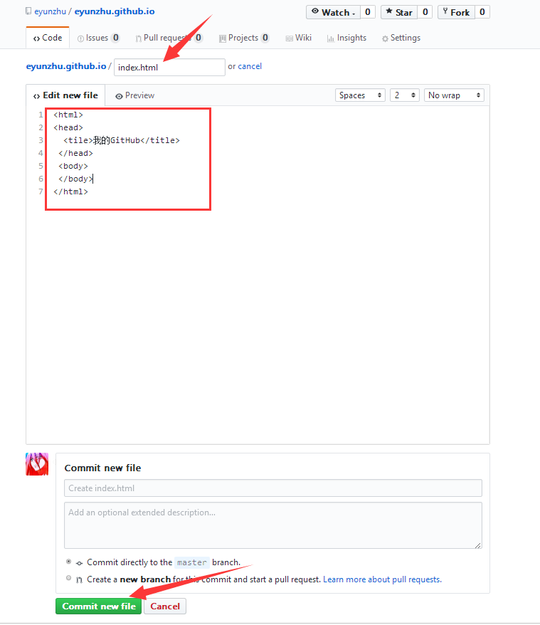Open the Settings tab
The height and width of the screenshot is (625, 540).
point(401,38)
